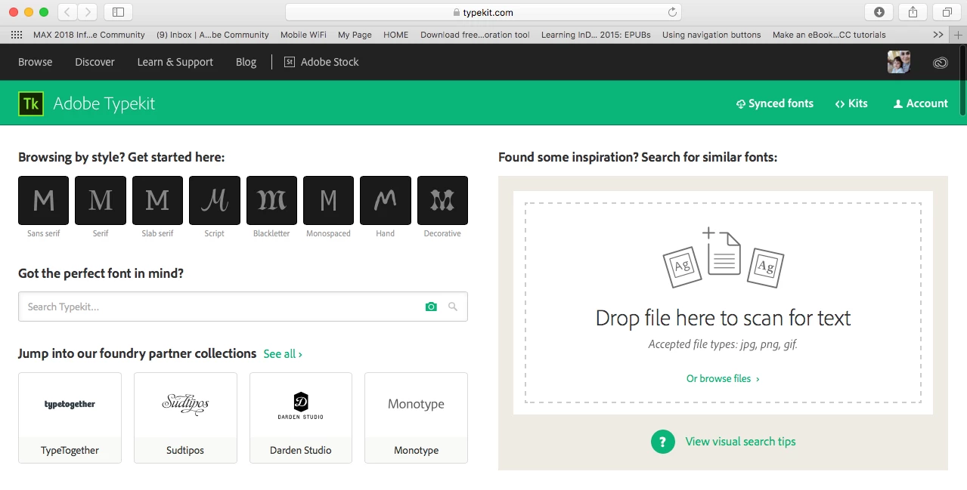
Task: Open the Download free tool bookmark
Action: tap(475, 35)
